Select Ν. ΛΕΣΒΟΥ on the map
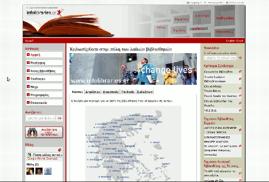This screenshot has height=182, width=269. (155, 142)
